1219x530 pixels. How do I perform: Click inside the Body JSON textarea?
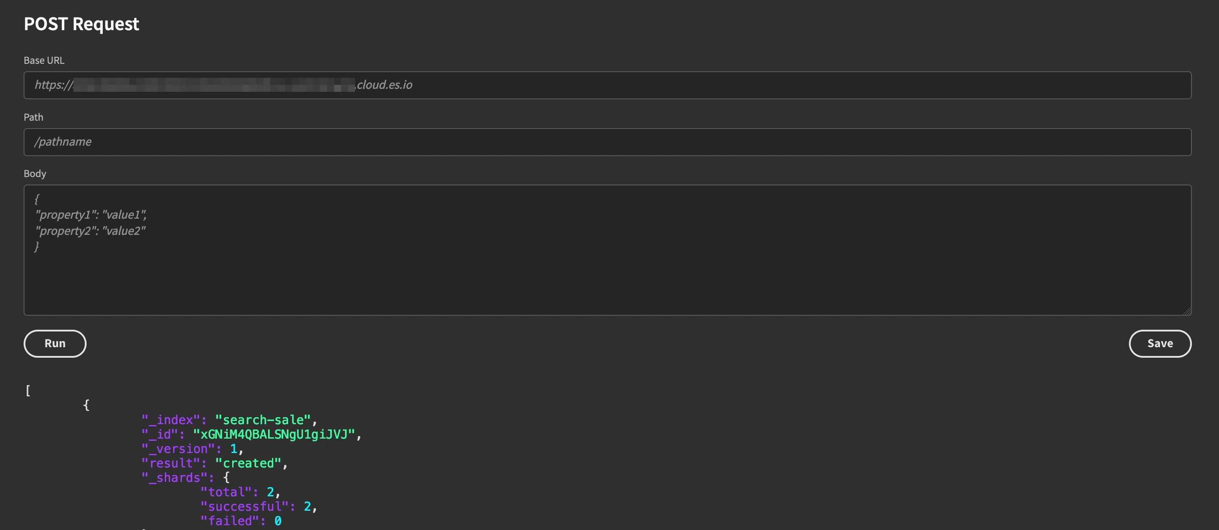pos(608,250)
